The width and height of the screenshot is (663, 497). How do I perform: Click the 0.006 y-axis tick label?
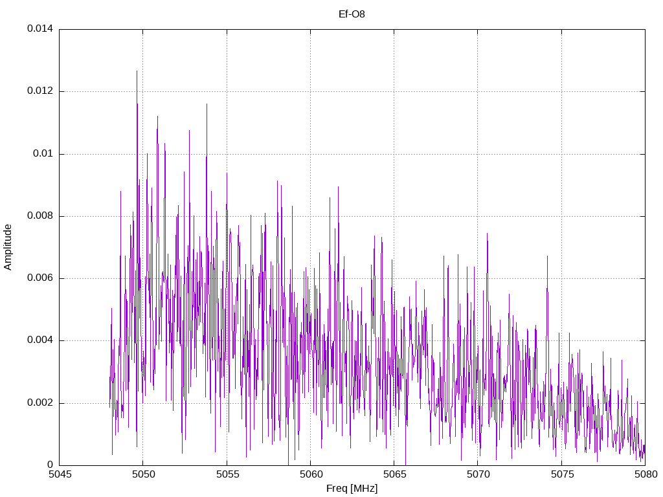[40, 278]
